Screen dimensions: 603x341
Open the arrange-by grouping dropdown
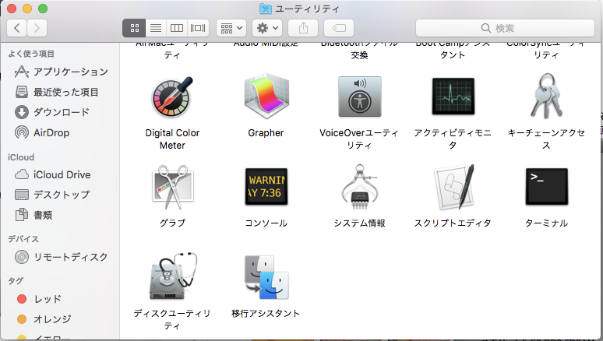[x=231, y=28]
